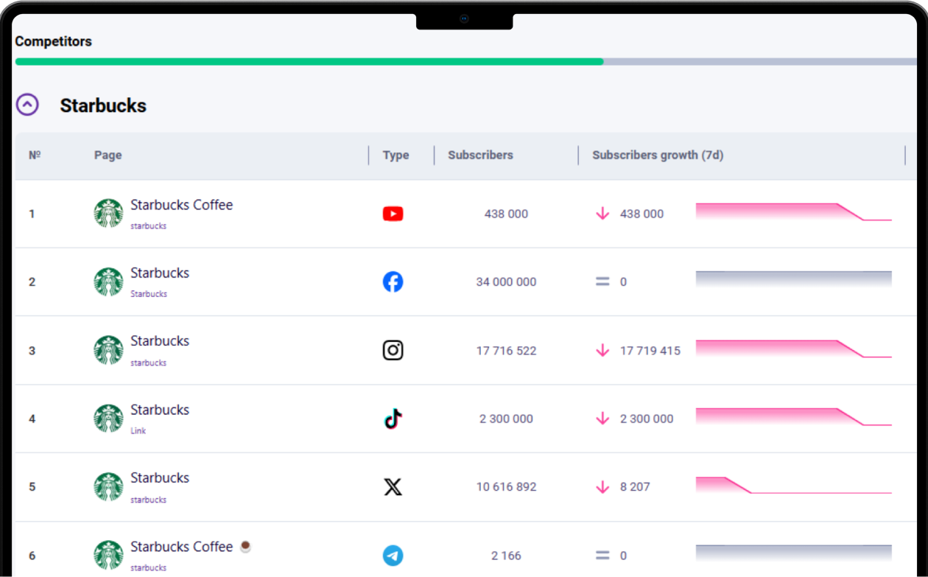
Task: Click the YouTube row growth sparkline chart
Action: click(x=794, y=211)
